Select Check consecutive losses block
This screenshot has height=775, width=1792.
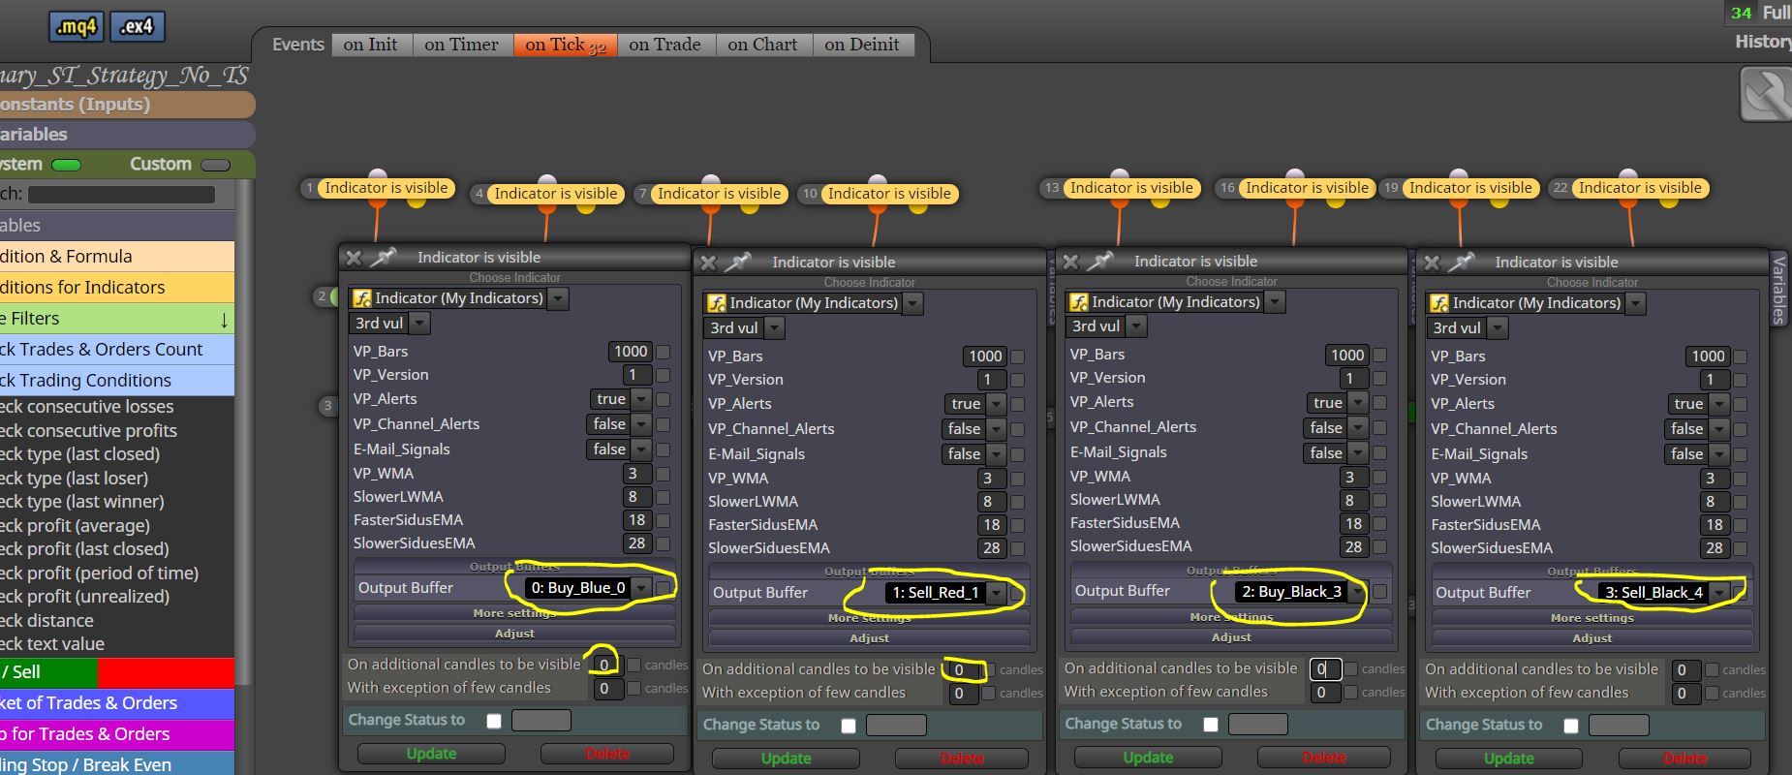click(117, 407)
